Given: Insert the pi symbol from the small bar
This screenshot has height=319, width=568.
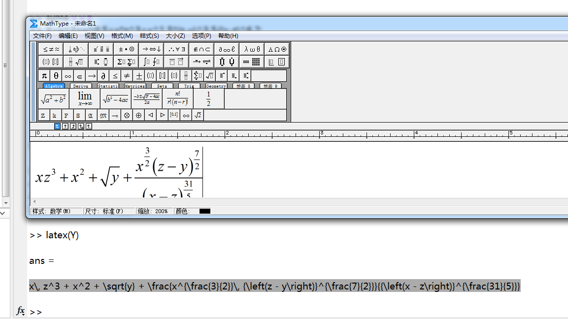Looking at the screenshot, I should pyautogui.click(x=43, y=75).
